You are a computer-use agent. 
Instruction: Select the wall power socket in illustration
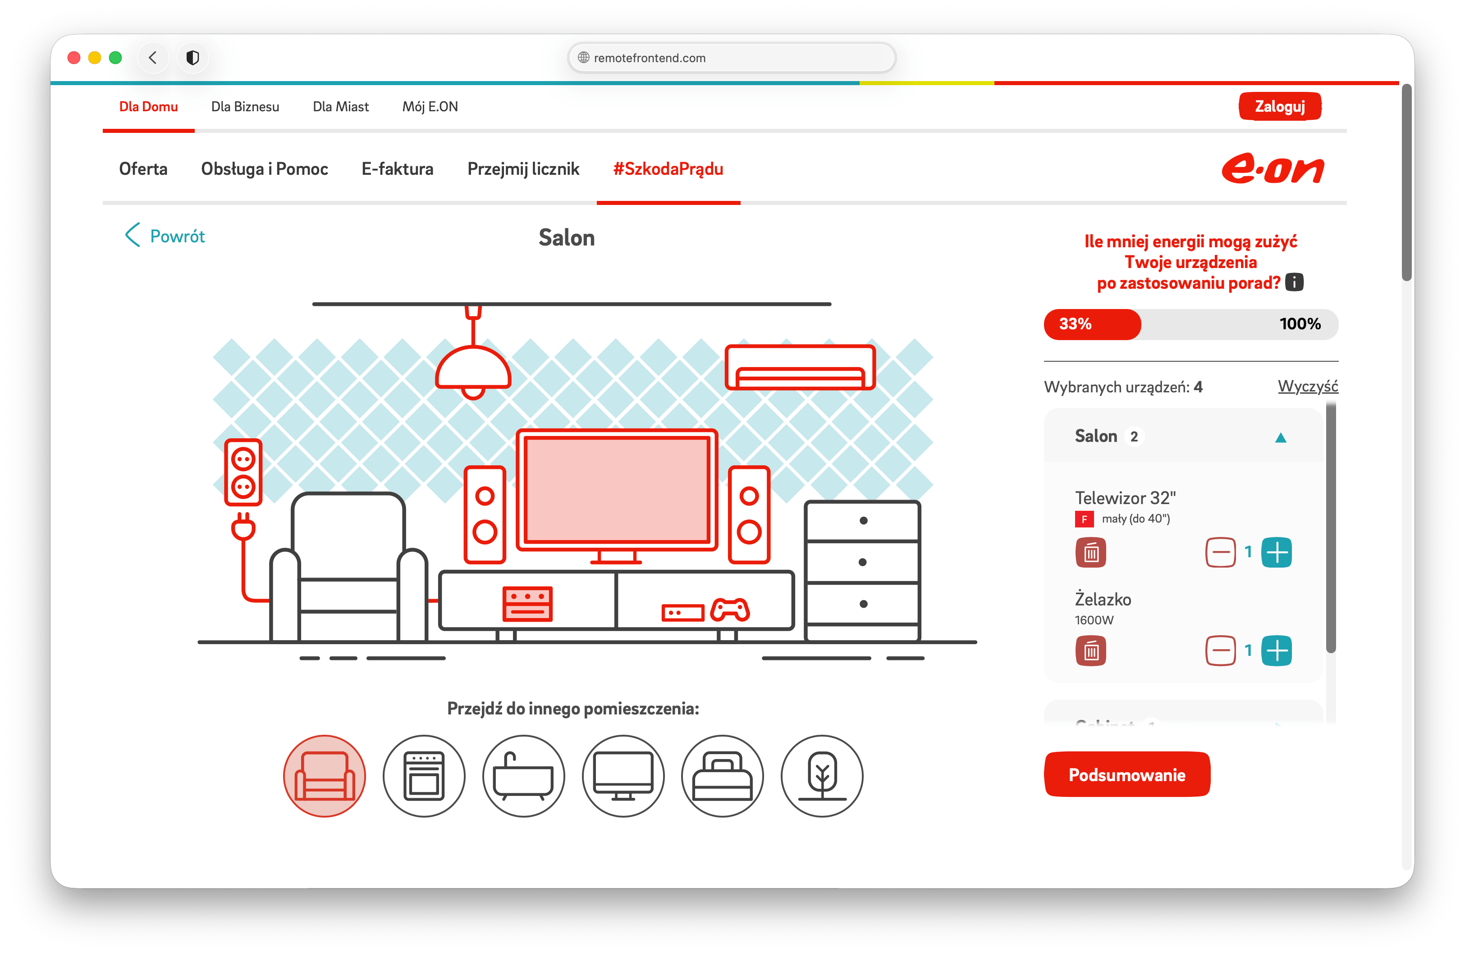pyautogui.click(x=243, y=473)
